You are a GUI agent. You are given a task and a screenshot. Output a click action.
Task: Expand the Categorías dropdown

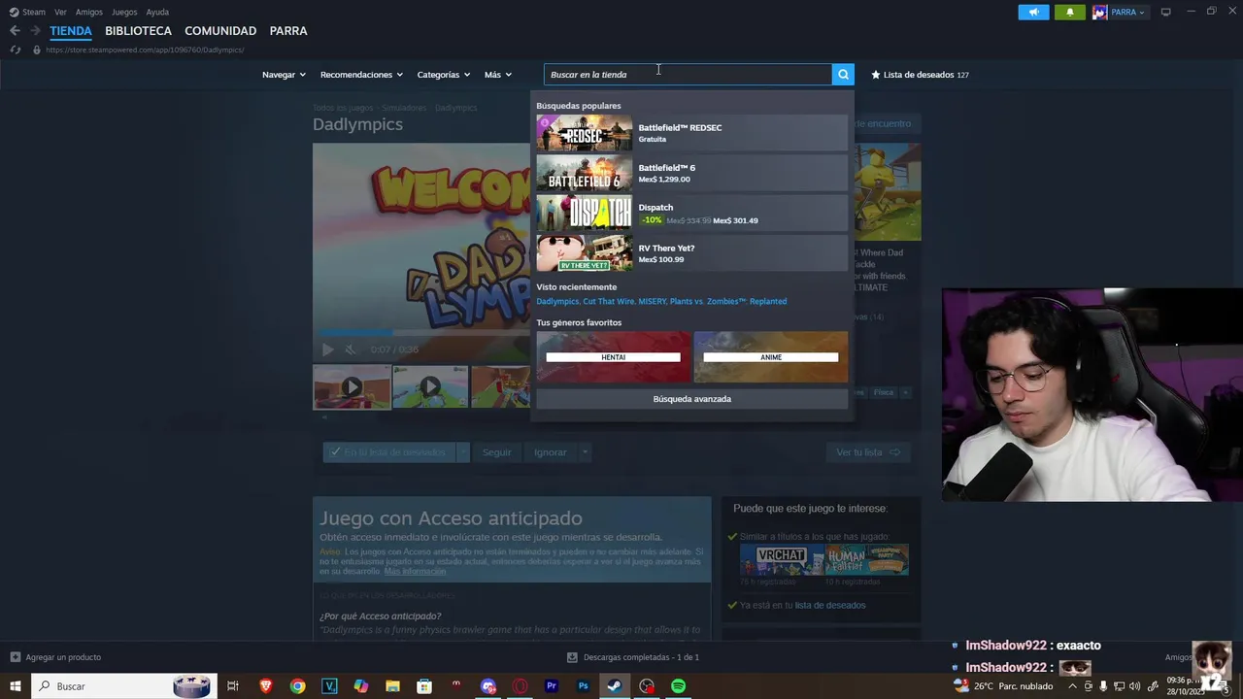[x=444, y=75]
